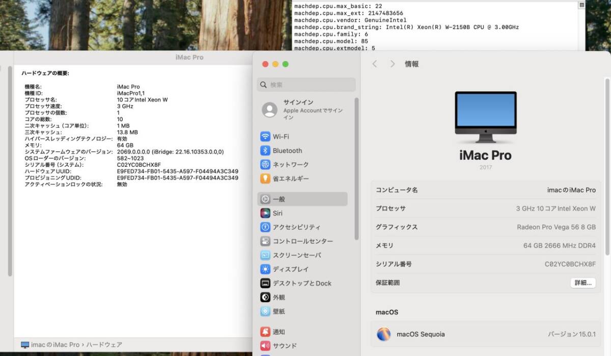Click the ハードウェアの概要 heading

(45, 73)
